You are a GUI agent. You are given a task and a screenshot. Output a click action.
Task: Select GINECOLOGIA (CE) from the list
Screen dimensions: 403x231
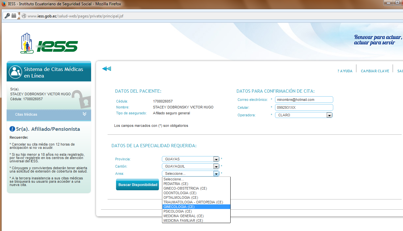pyautogui.click(x=196, y=207)
